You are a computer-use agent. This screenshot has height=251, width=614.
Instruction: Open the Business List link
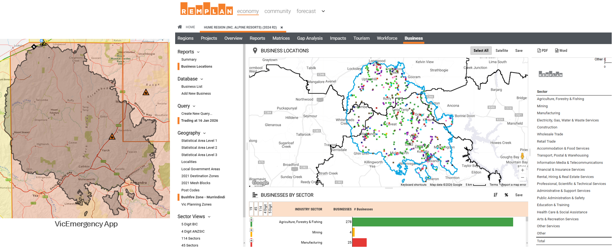coord(192,86)
